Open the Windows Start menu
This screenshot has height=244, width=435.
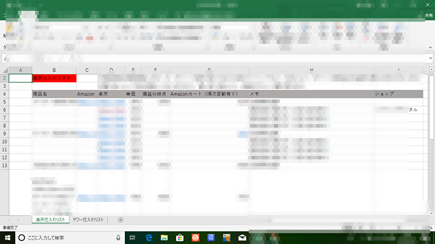pos(7,237)
